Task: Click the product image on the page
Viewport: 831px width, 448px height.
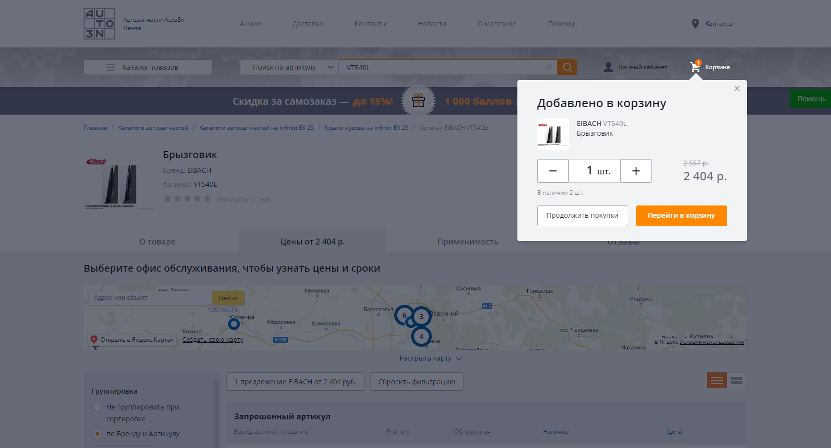Action: tap(118, 184)
